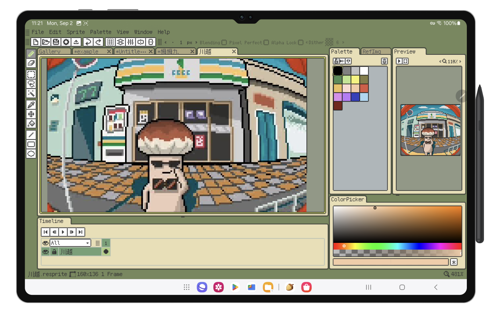Click the rainbow hue slider bar

[397, 246]
